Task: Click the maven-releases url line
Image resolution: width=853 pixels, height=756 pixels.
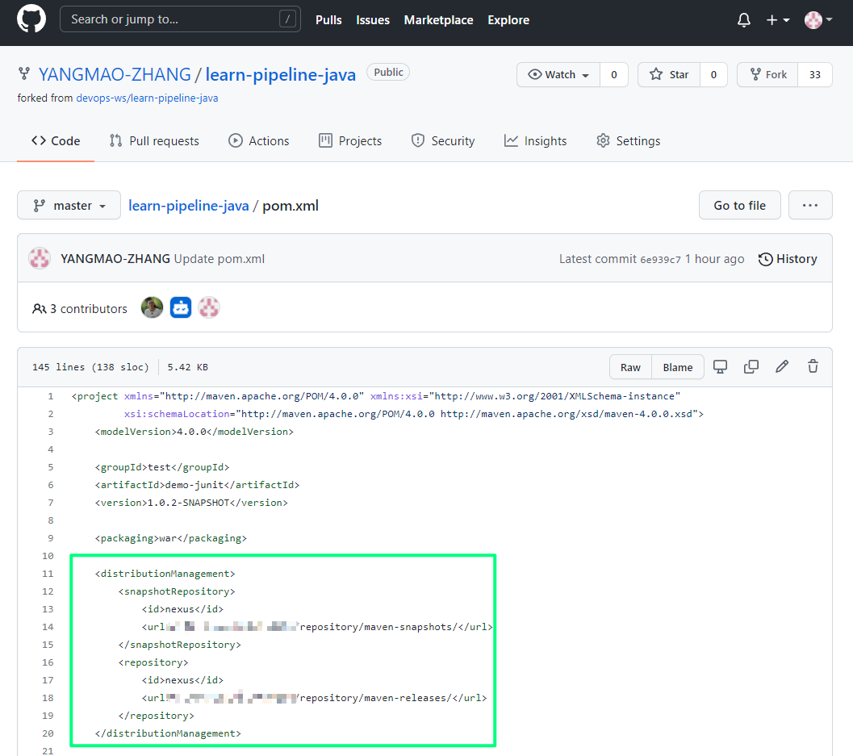Action: (315, 698)
